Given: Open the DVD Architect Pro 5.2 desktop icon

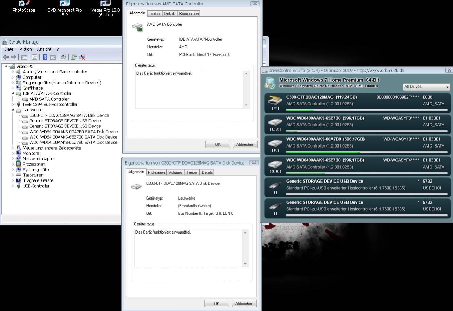Looking at the screenshot, I should click(x=65, y=8).
